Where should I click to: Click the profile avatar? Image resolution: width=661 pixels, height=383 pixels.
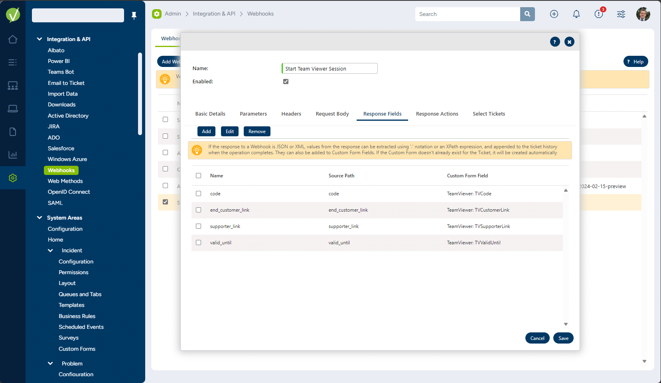coord(643,14)
